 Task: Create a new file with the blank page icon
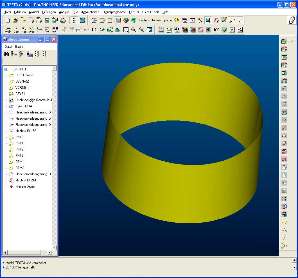coord(8,20)
